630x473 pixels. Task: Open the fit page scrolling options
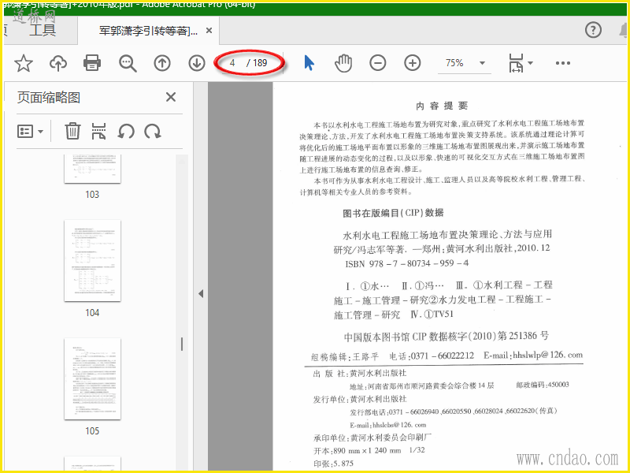click(x=516, y=63)
